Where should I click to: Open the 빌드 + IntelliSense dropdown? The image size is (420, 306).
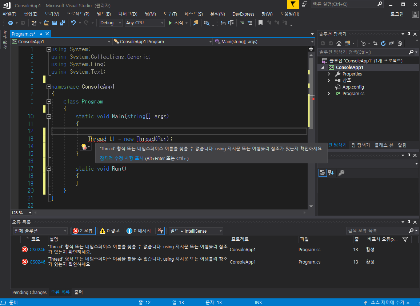196,231
